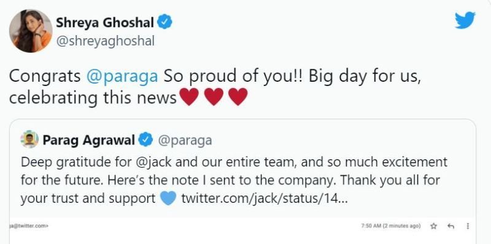The height and width of the screenshot is (244, 491).
Task: Star the email in the embedded screenshot
Action: pos(433,226)
